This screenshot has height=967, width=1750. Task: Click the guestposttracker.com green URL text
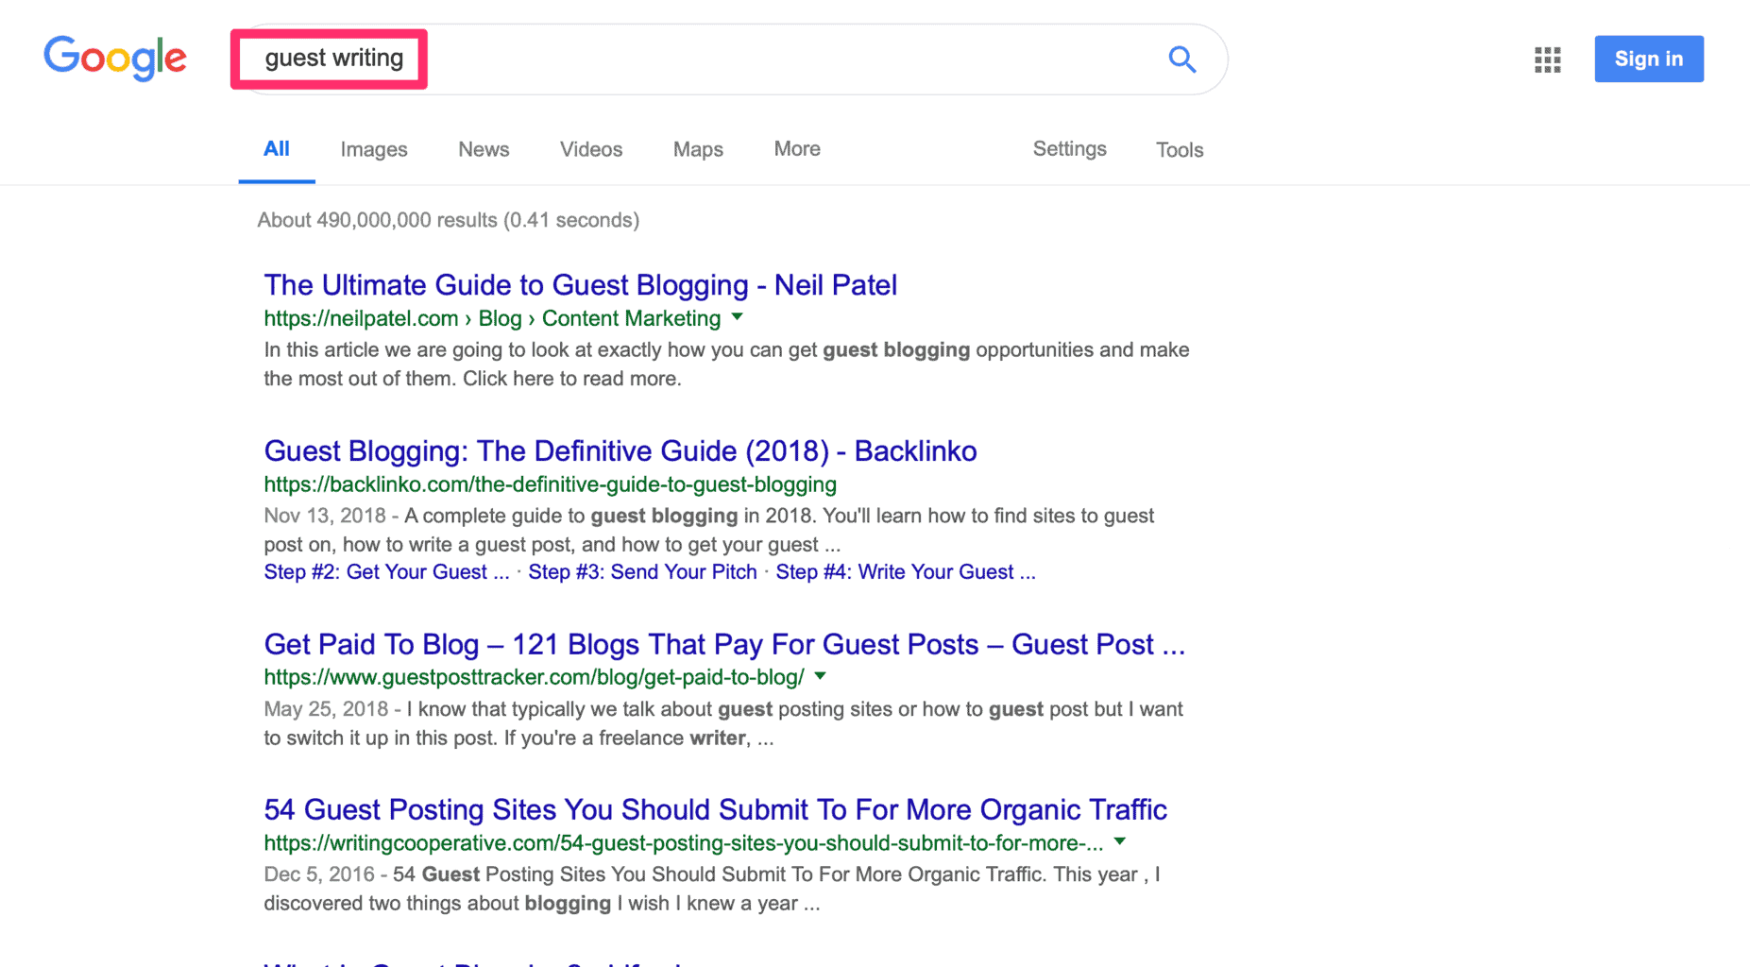click(x=534, y=677)
